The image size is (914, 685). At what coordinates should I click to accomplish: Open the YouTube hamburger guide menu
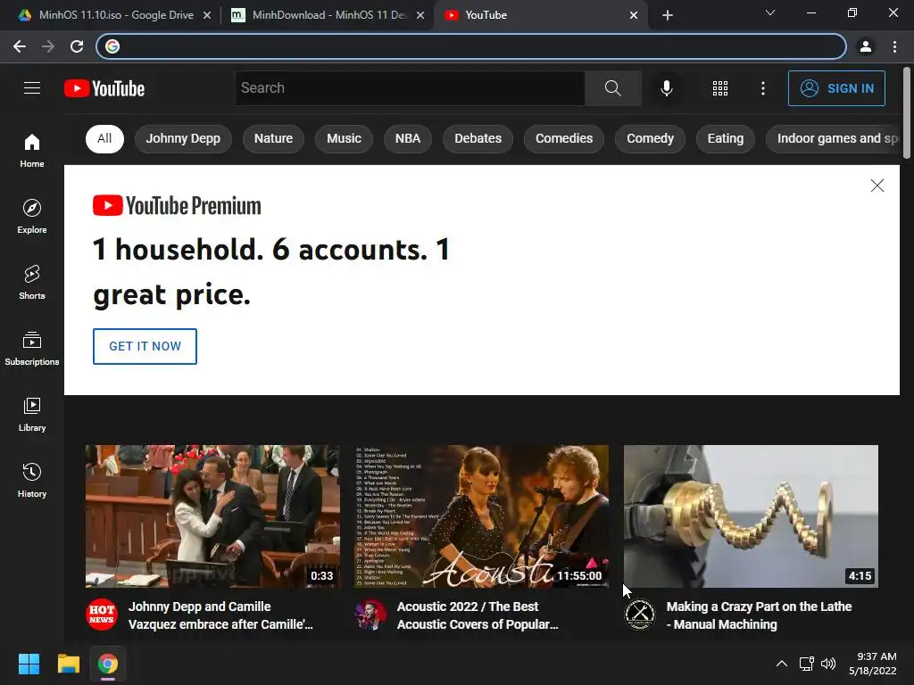coord(32,88)
